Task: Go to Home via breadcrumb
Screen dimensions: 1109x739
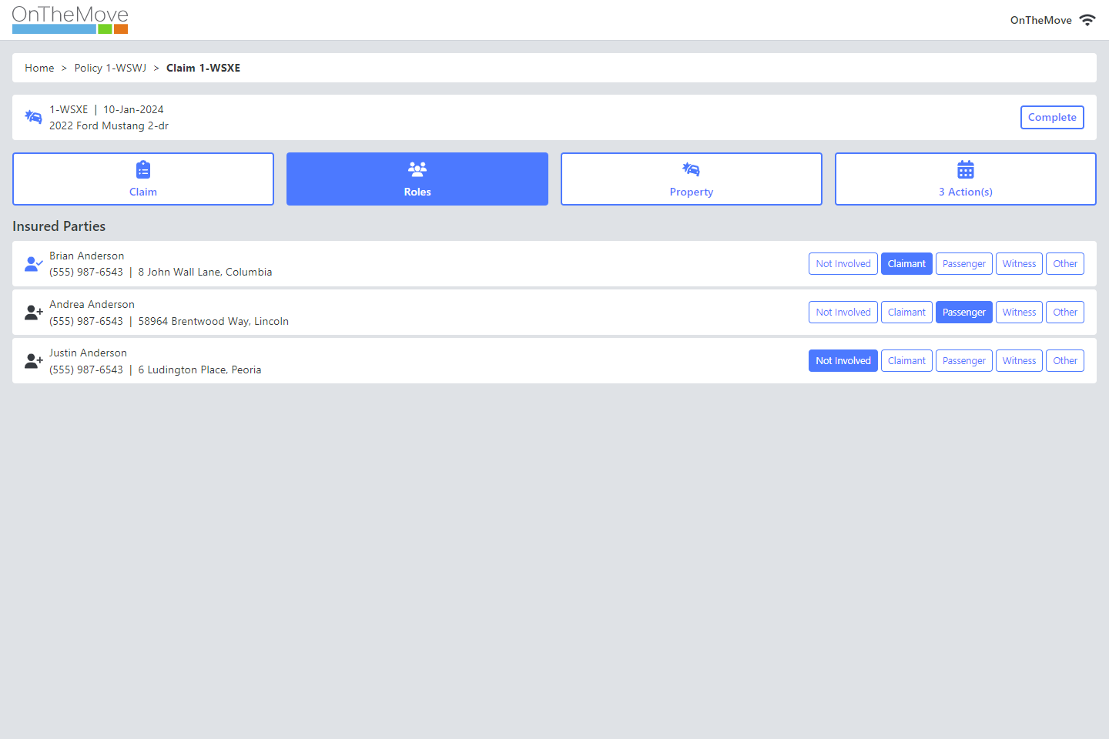Action: [x=39, y=68]
